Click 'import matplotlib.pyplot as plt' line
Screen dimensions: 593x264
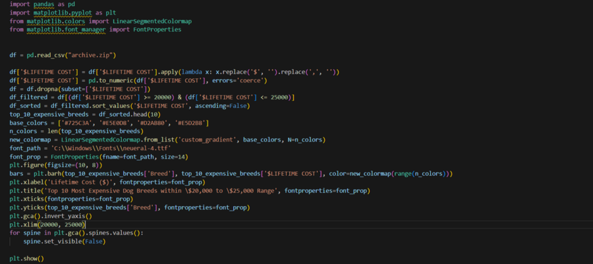[63, 13]
